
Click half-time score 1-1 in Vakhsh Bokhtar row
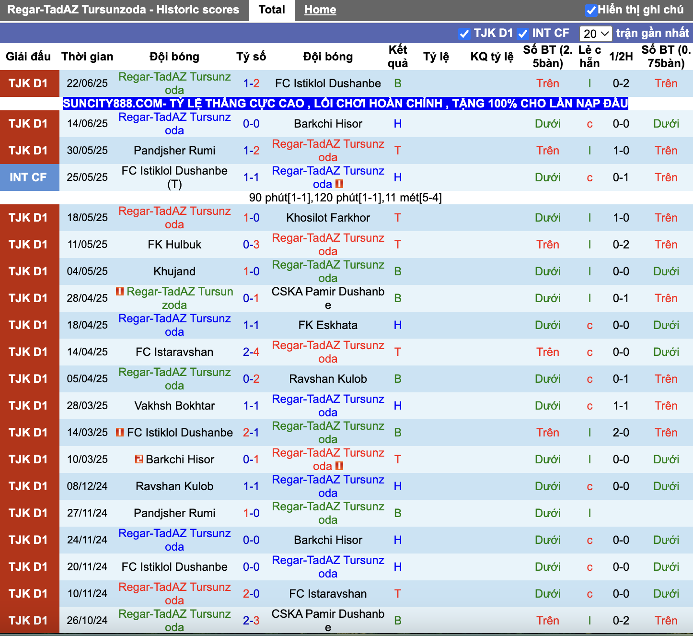[x=621, y=406]
